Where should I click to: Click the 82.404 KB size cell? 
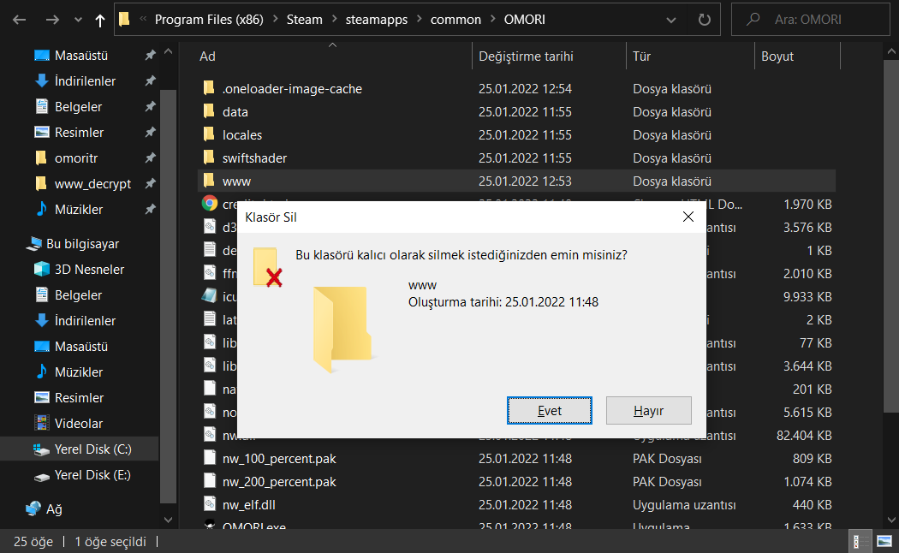804,436
